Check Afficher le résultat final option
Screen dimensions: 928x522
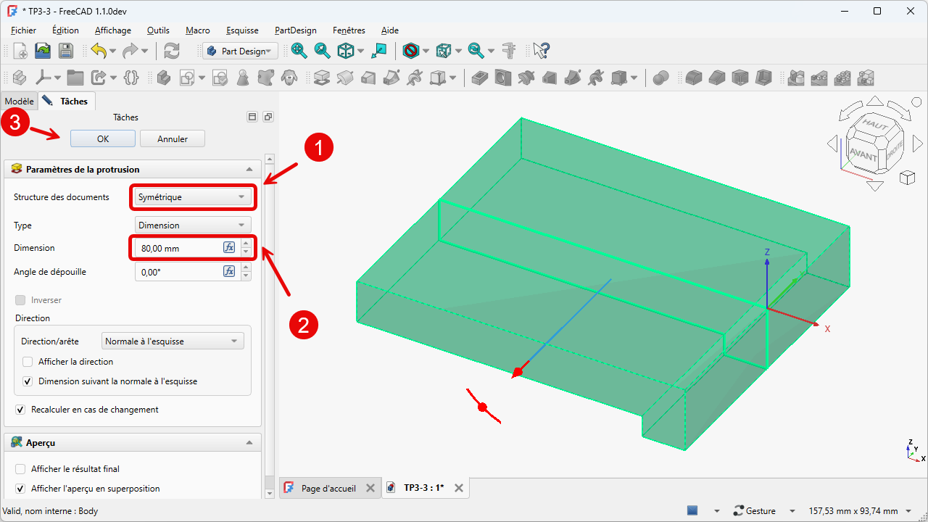(x=20, y=469)
